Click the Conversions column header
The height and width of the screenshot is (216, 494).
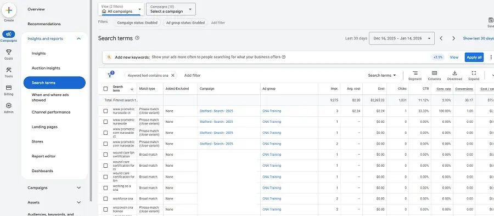point(464,89)
